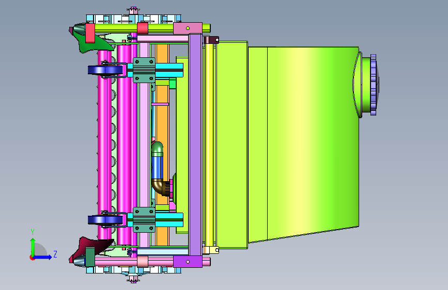448x290 pixels.
Task: Select the lower cyan horizontal arm
Action: pos(169,220)
